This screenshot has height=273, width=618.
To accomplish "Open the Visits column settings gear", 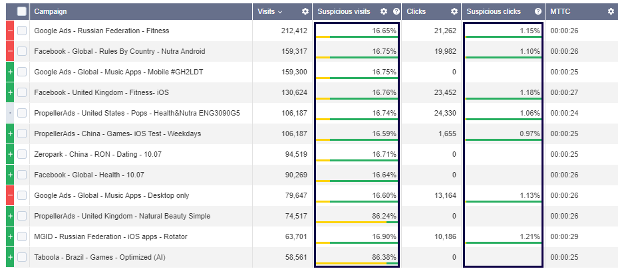I will 305,11.
